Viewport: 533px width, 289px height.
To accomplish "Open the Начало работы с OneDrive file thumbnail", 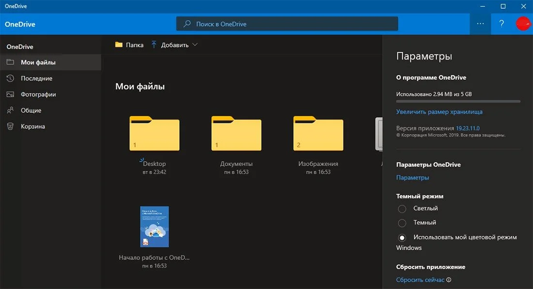I will pyautogui.click(x=154, y=227).
